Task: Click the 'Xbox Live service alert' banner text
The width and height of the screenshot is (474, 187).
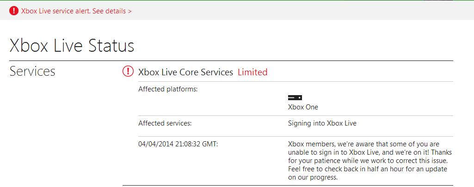Action: (x=55, y=11)
